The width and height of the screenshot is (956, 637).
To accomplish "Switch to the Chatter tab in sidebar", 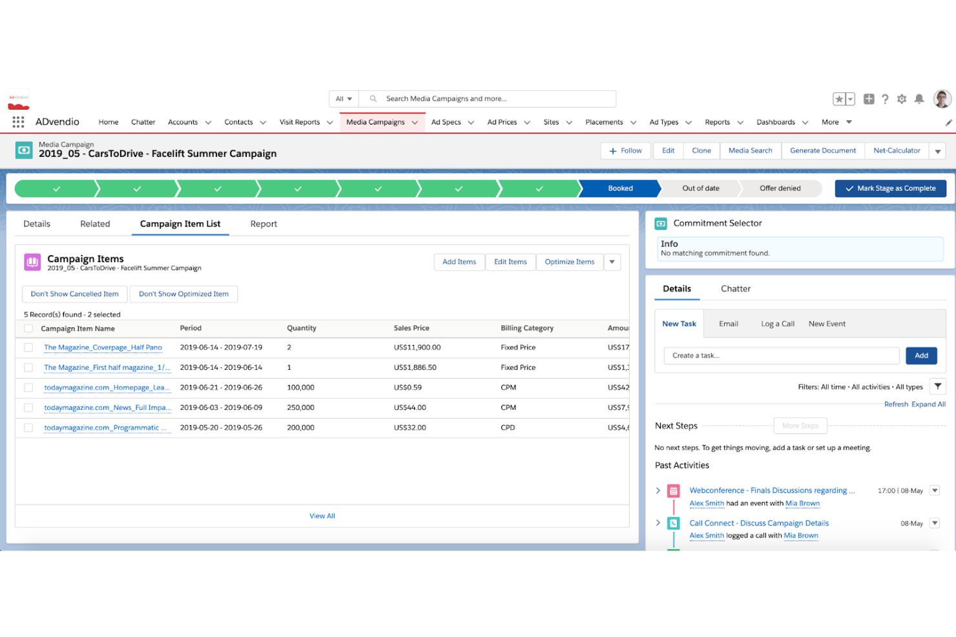I will (x=736, y=288).
